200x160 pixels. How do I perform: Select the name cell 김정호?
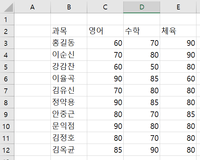tap(69, 138)
